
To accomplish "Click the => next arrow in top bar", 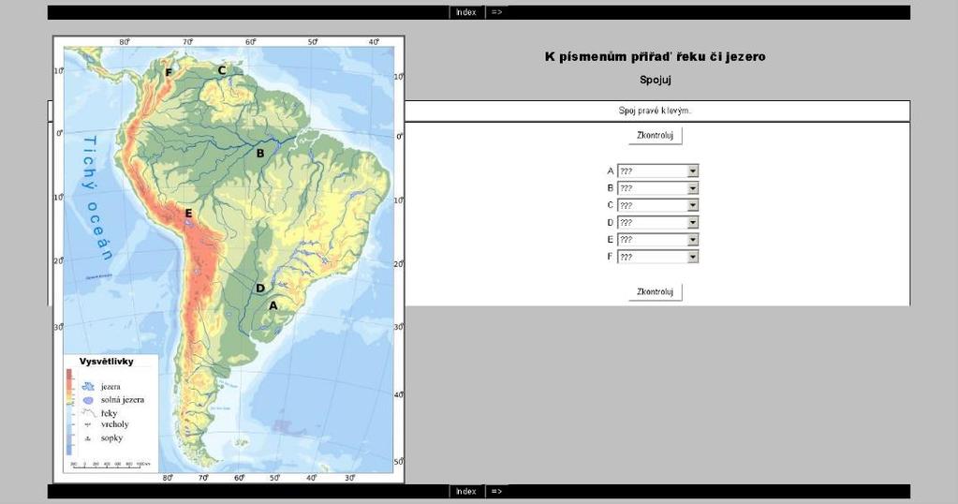I will [x=496, y=12].
